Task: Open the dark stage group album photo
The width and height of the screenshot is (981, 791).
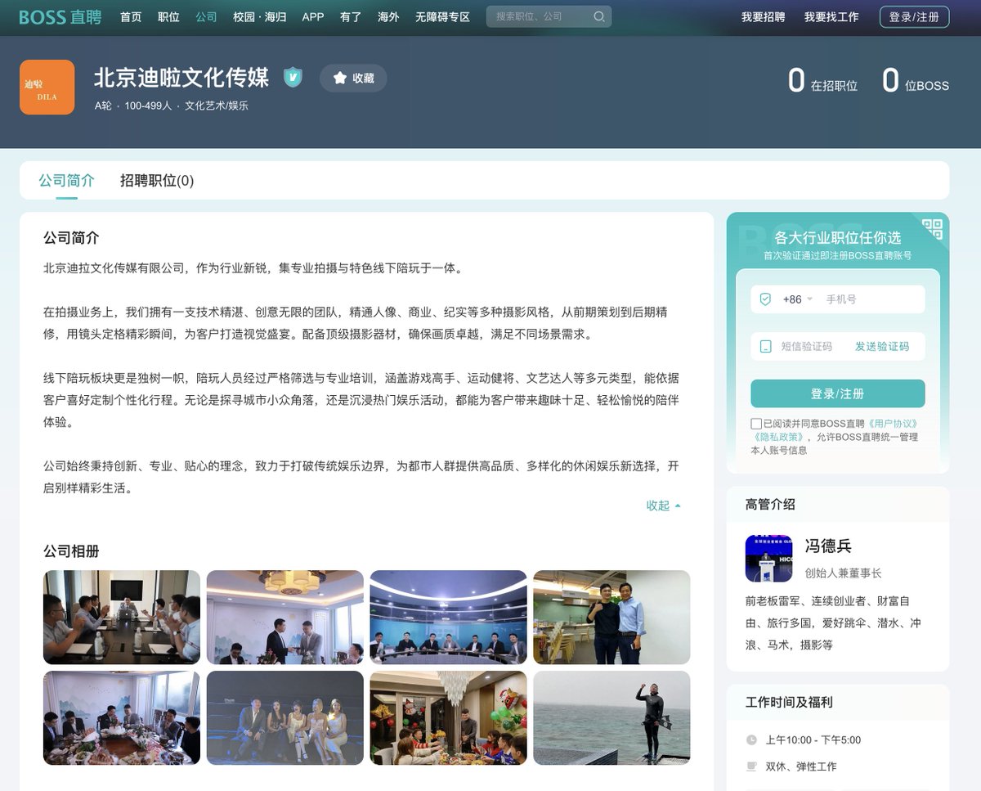Action: (x=285, y=718)
